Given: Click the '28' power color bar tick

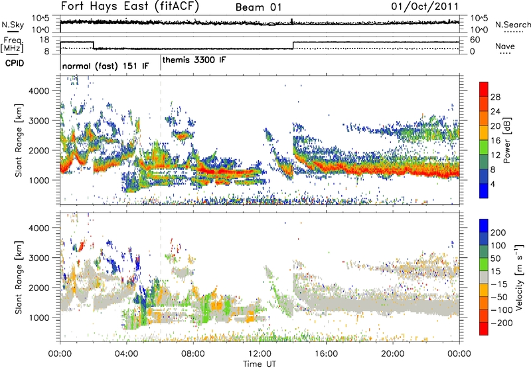Looking at the screenshot, I should pyautogui.click(x=495, y=97).
